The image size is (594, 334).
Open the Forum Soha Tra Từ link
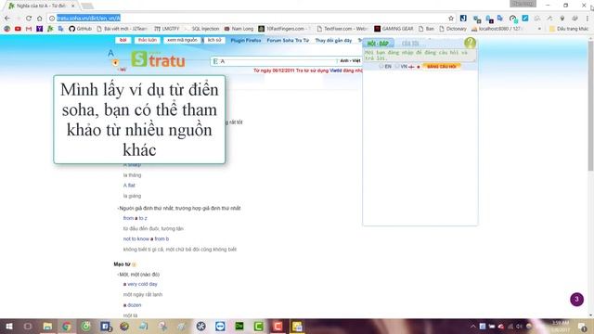pos(288,40)
